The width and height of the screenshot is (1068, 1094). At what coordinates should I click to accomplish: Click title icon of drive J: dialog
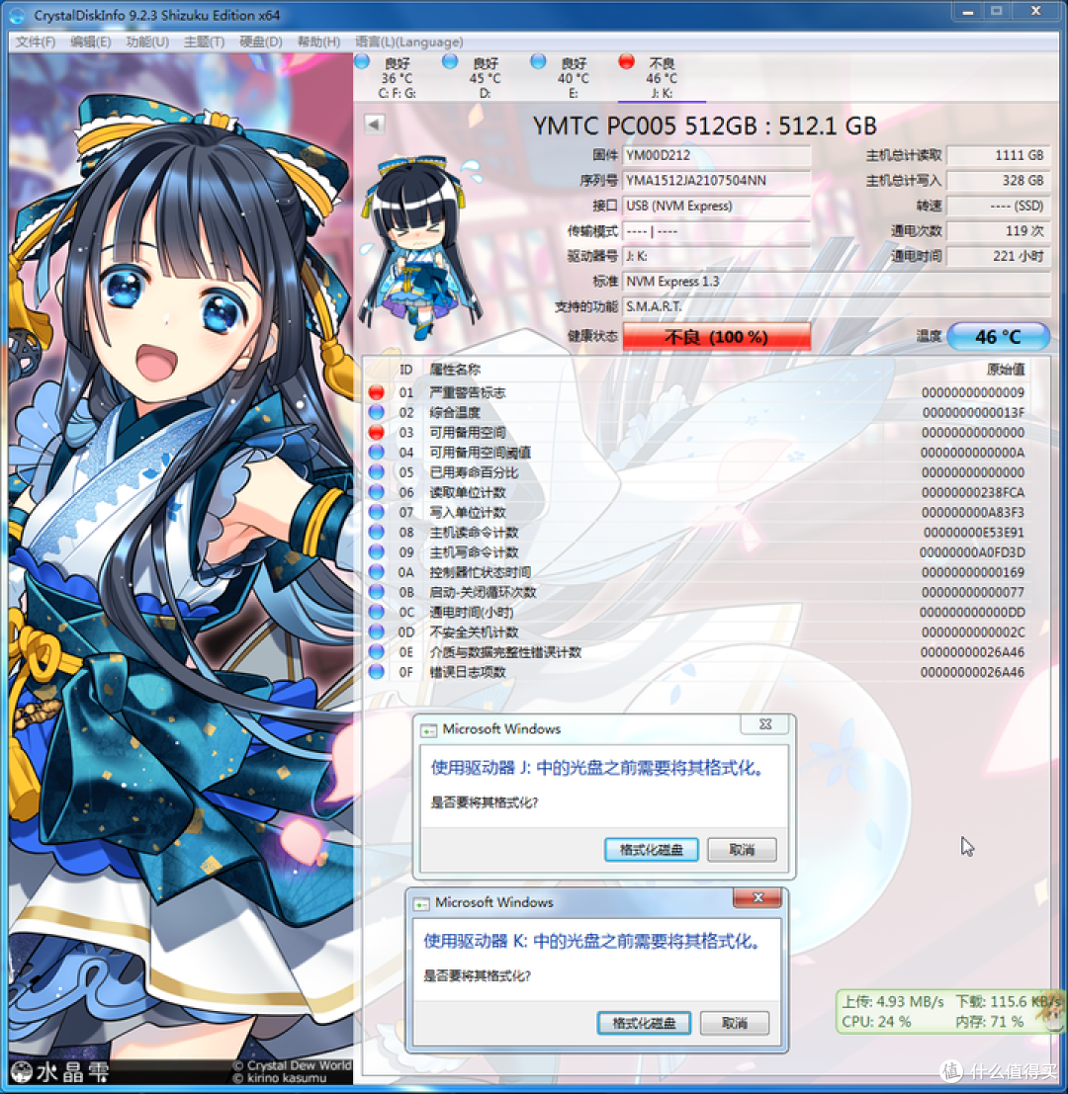click(428, 730)
